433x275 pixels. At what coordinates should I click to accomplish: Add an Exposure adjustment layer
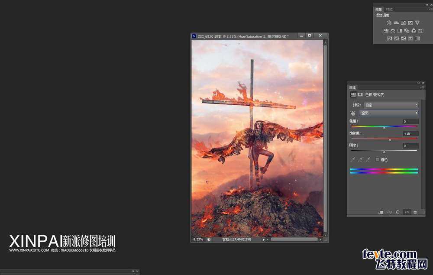point(410,23)
